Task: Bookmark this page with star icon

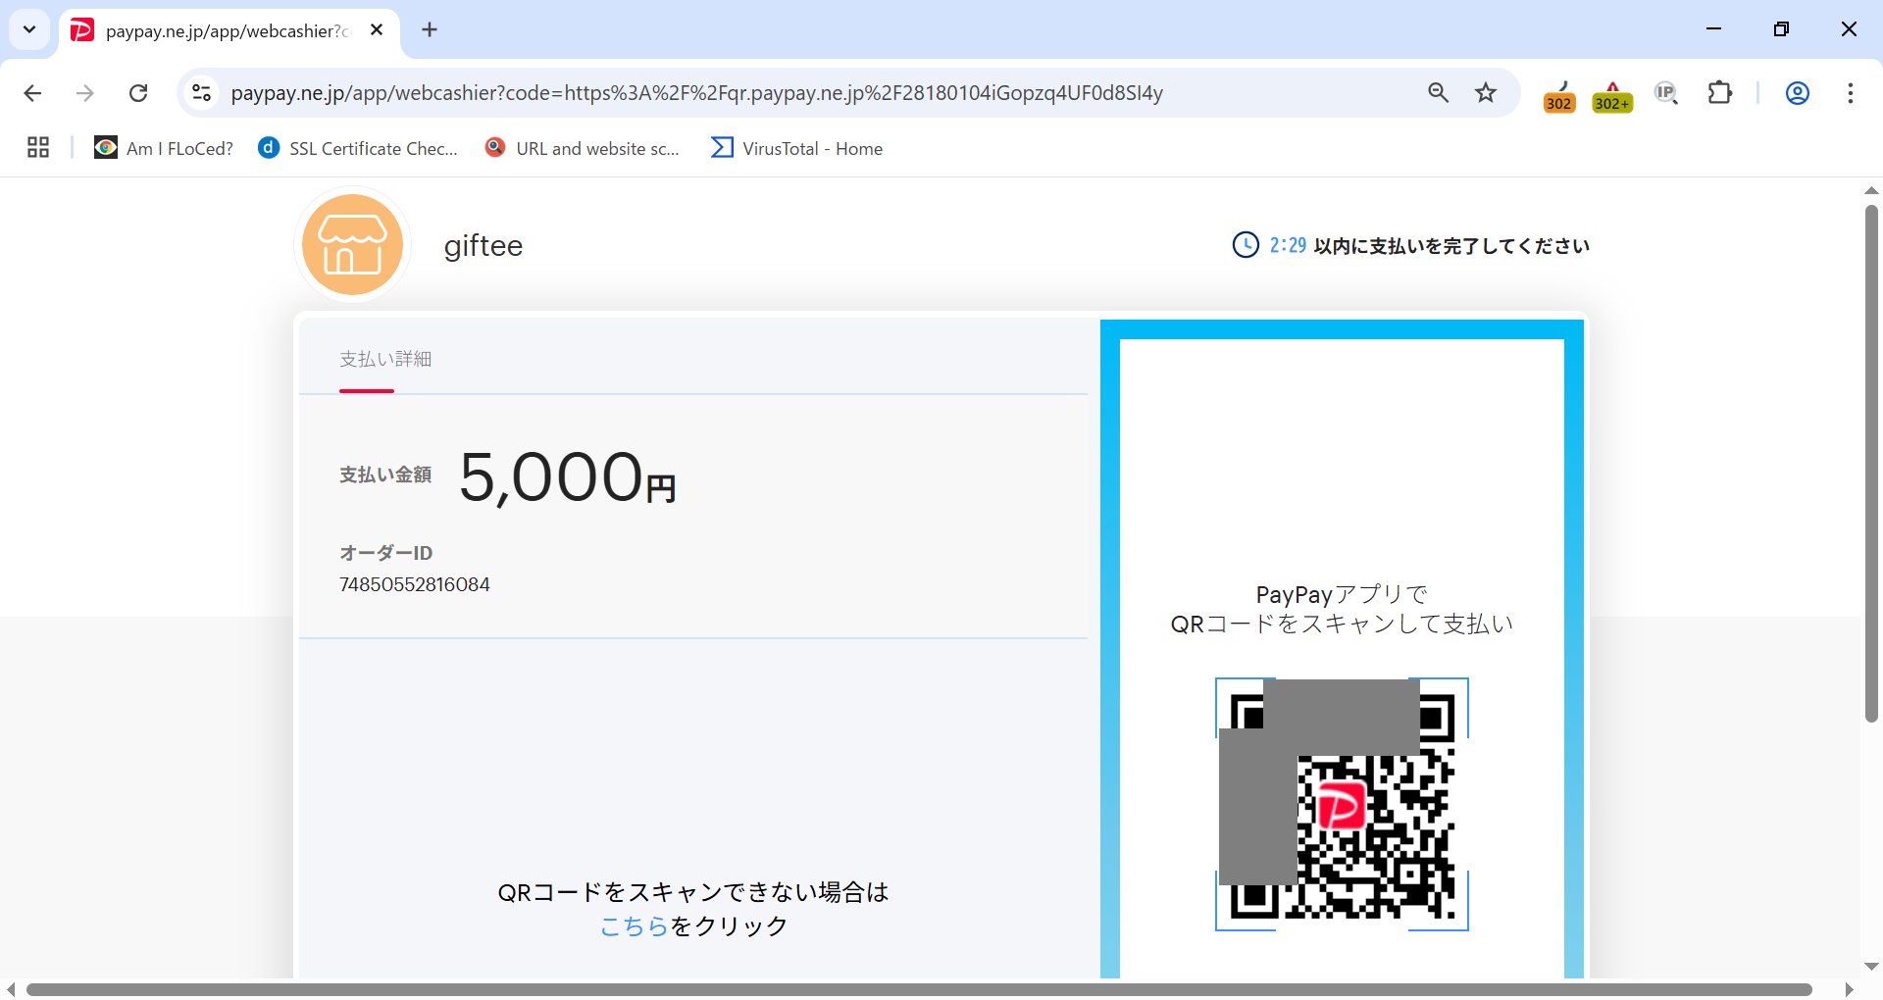Action: pyautogui.click(x=1486, y=93)
